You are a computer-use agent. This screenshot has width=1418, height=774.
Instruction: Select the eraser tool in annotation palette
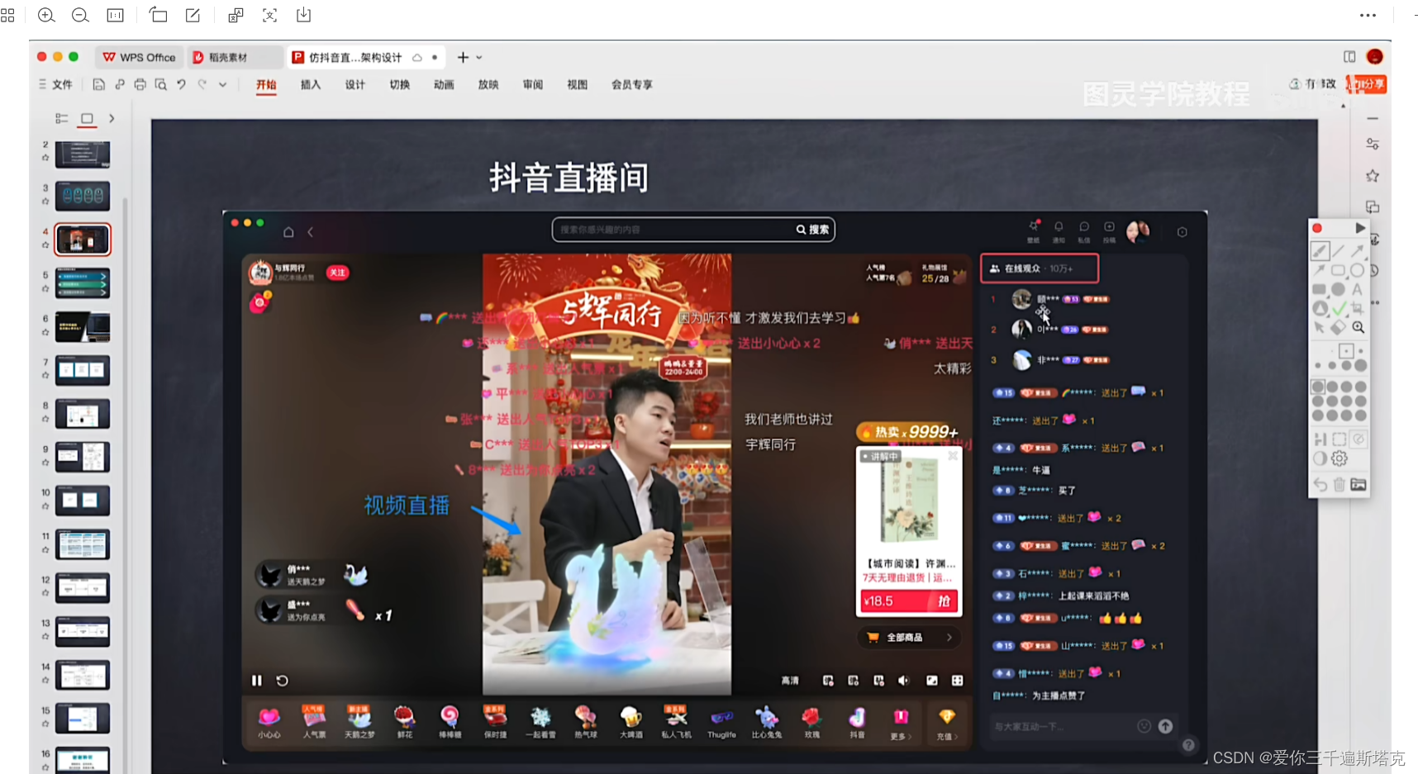1339,327
